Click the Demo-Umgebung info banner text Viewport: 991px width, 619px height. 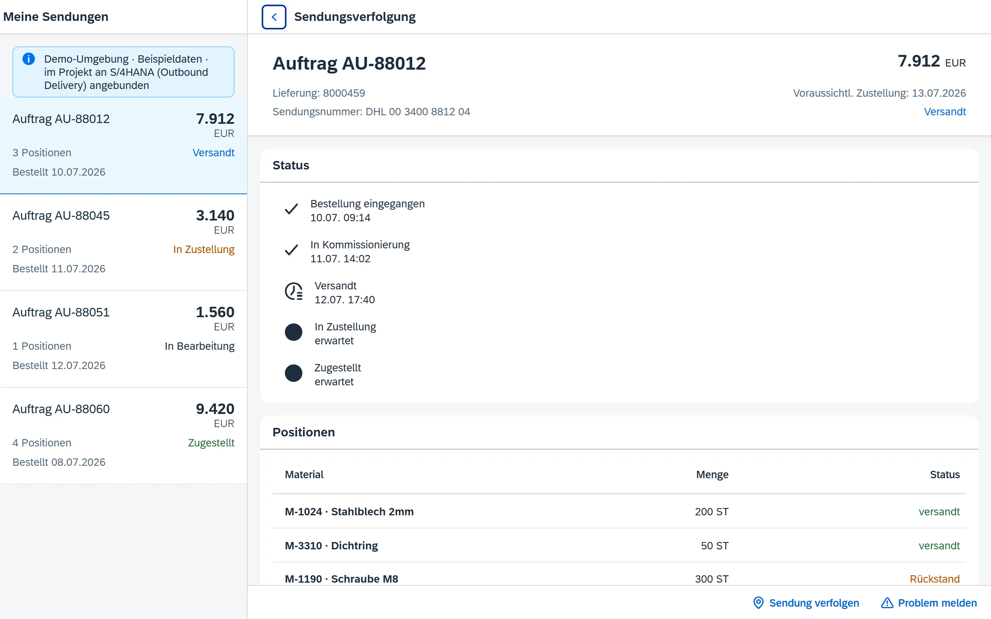(x=126, y=72)
